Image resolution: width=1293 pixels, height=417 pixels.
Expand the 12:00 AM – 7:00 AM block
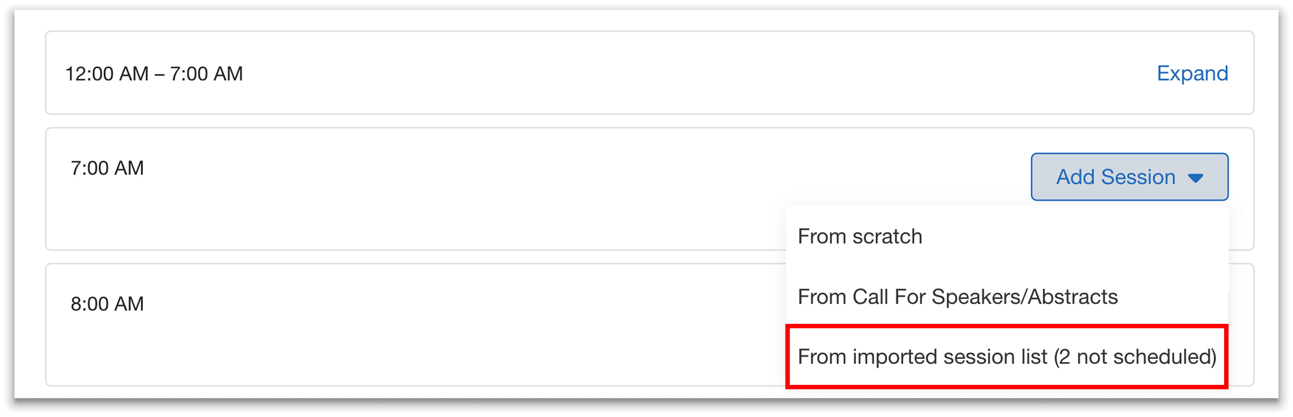[1193, 74]
